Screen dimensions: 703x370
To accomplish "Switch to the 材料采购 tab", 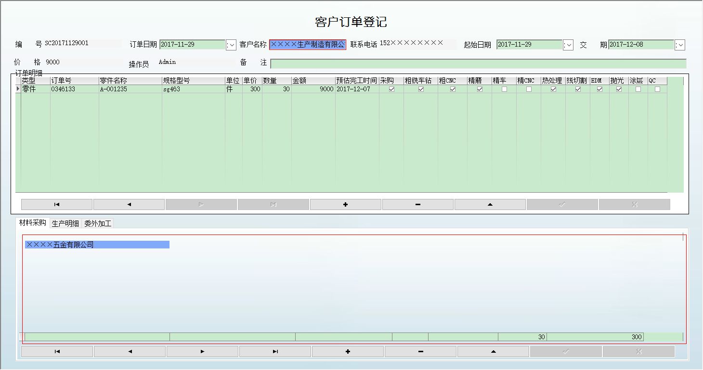I will pyautogui.click(x=32, y=223).
